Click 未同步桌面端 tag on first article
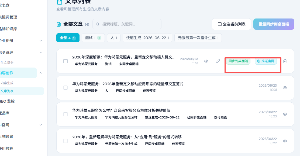 [x=129, y=64]
